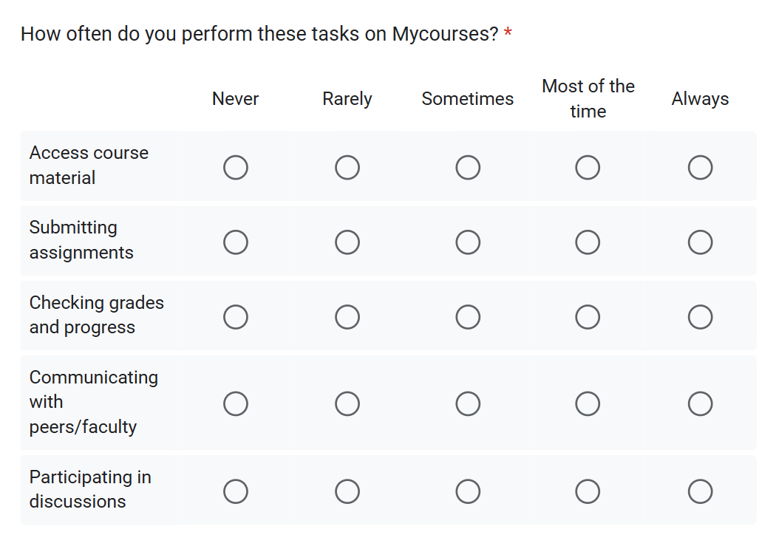This screenshot has width=776, height=549.
Task: Mark Sometimes for Checking grades and progress
Action: point(468,317)
